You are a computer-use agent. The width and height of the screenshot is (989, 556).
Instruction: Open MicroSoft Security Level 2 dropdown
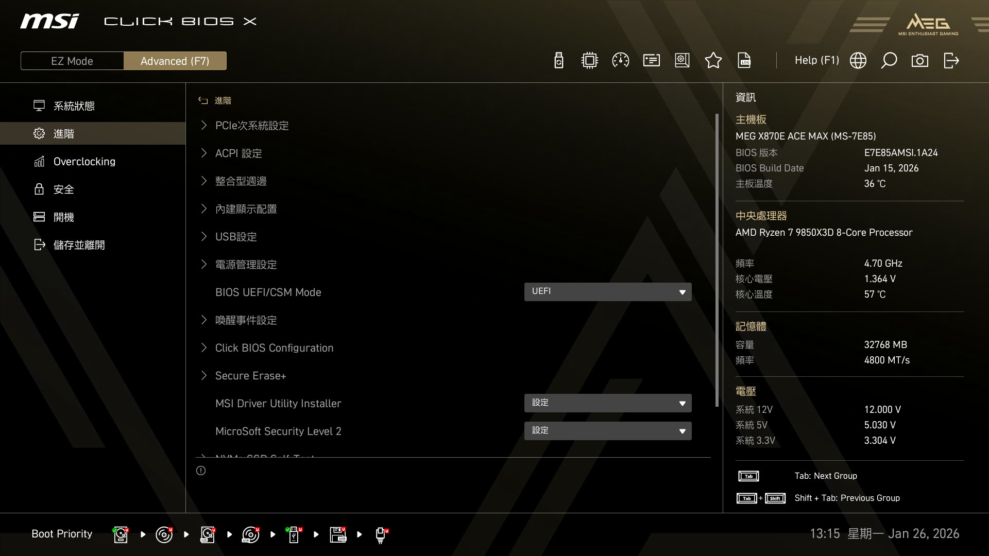coord(607,431)
